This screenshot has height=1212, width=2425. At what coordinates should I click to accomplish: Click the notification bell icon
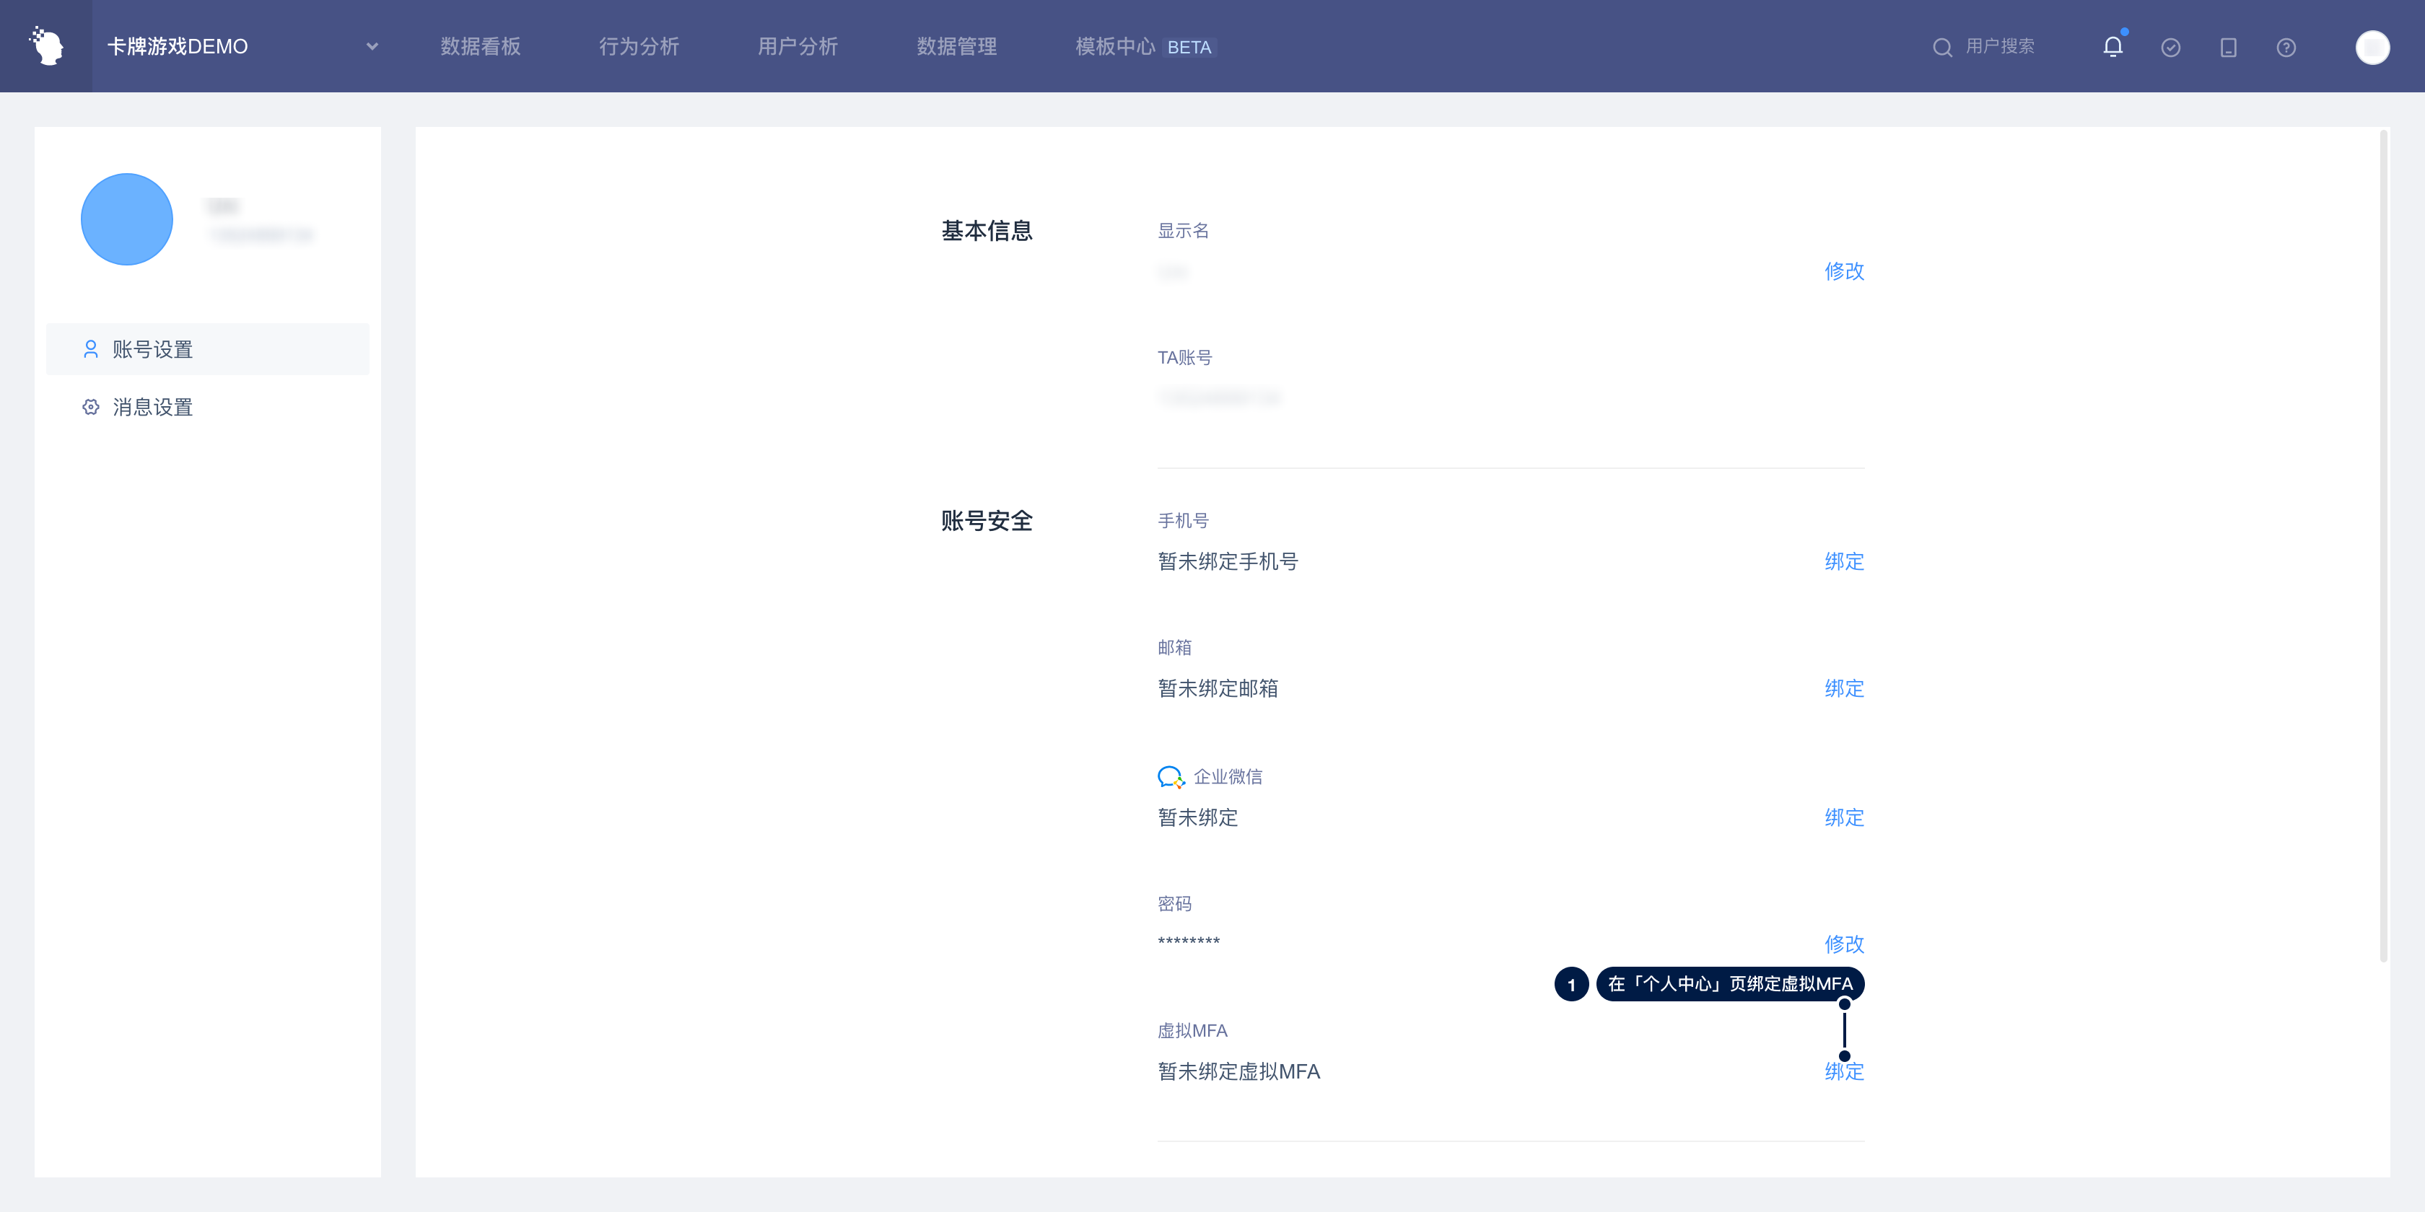(2112, 47)
